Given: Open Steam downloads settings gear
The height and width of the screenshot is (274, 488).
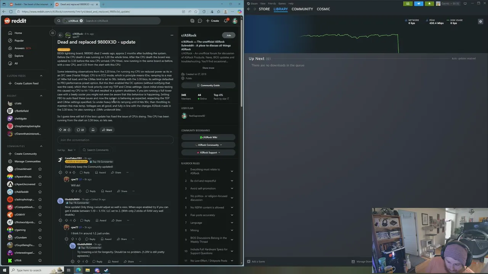Looking at the screenshot, I should tap(480, 22).
